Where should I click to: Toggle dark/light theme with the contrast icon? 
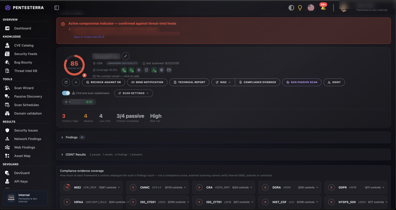(291, 8)
